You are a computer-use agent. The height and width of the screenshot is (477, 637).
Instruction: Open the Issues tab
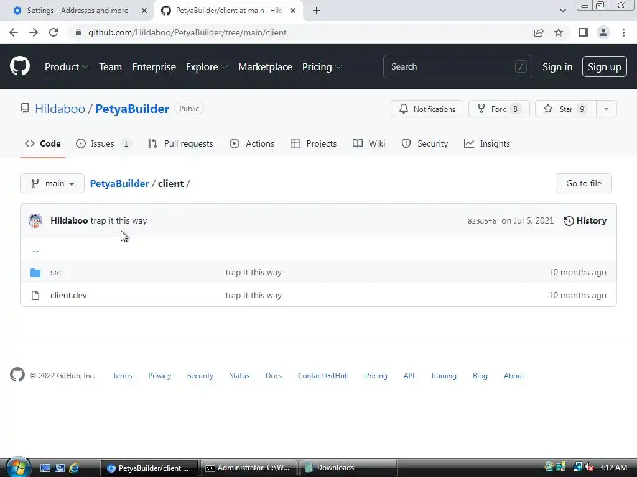[103, 143]
